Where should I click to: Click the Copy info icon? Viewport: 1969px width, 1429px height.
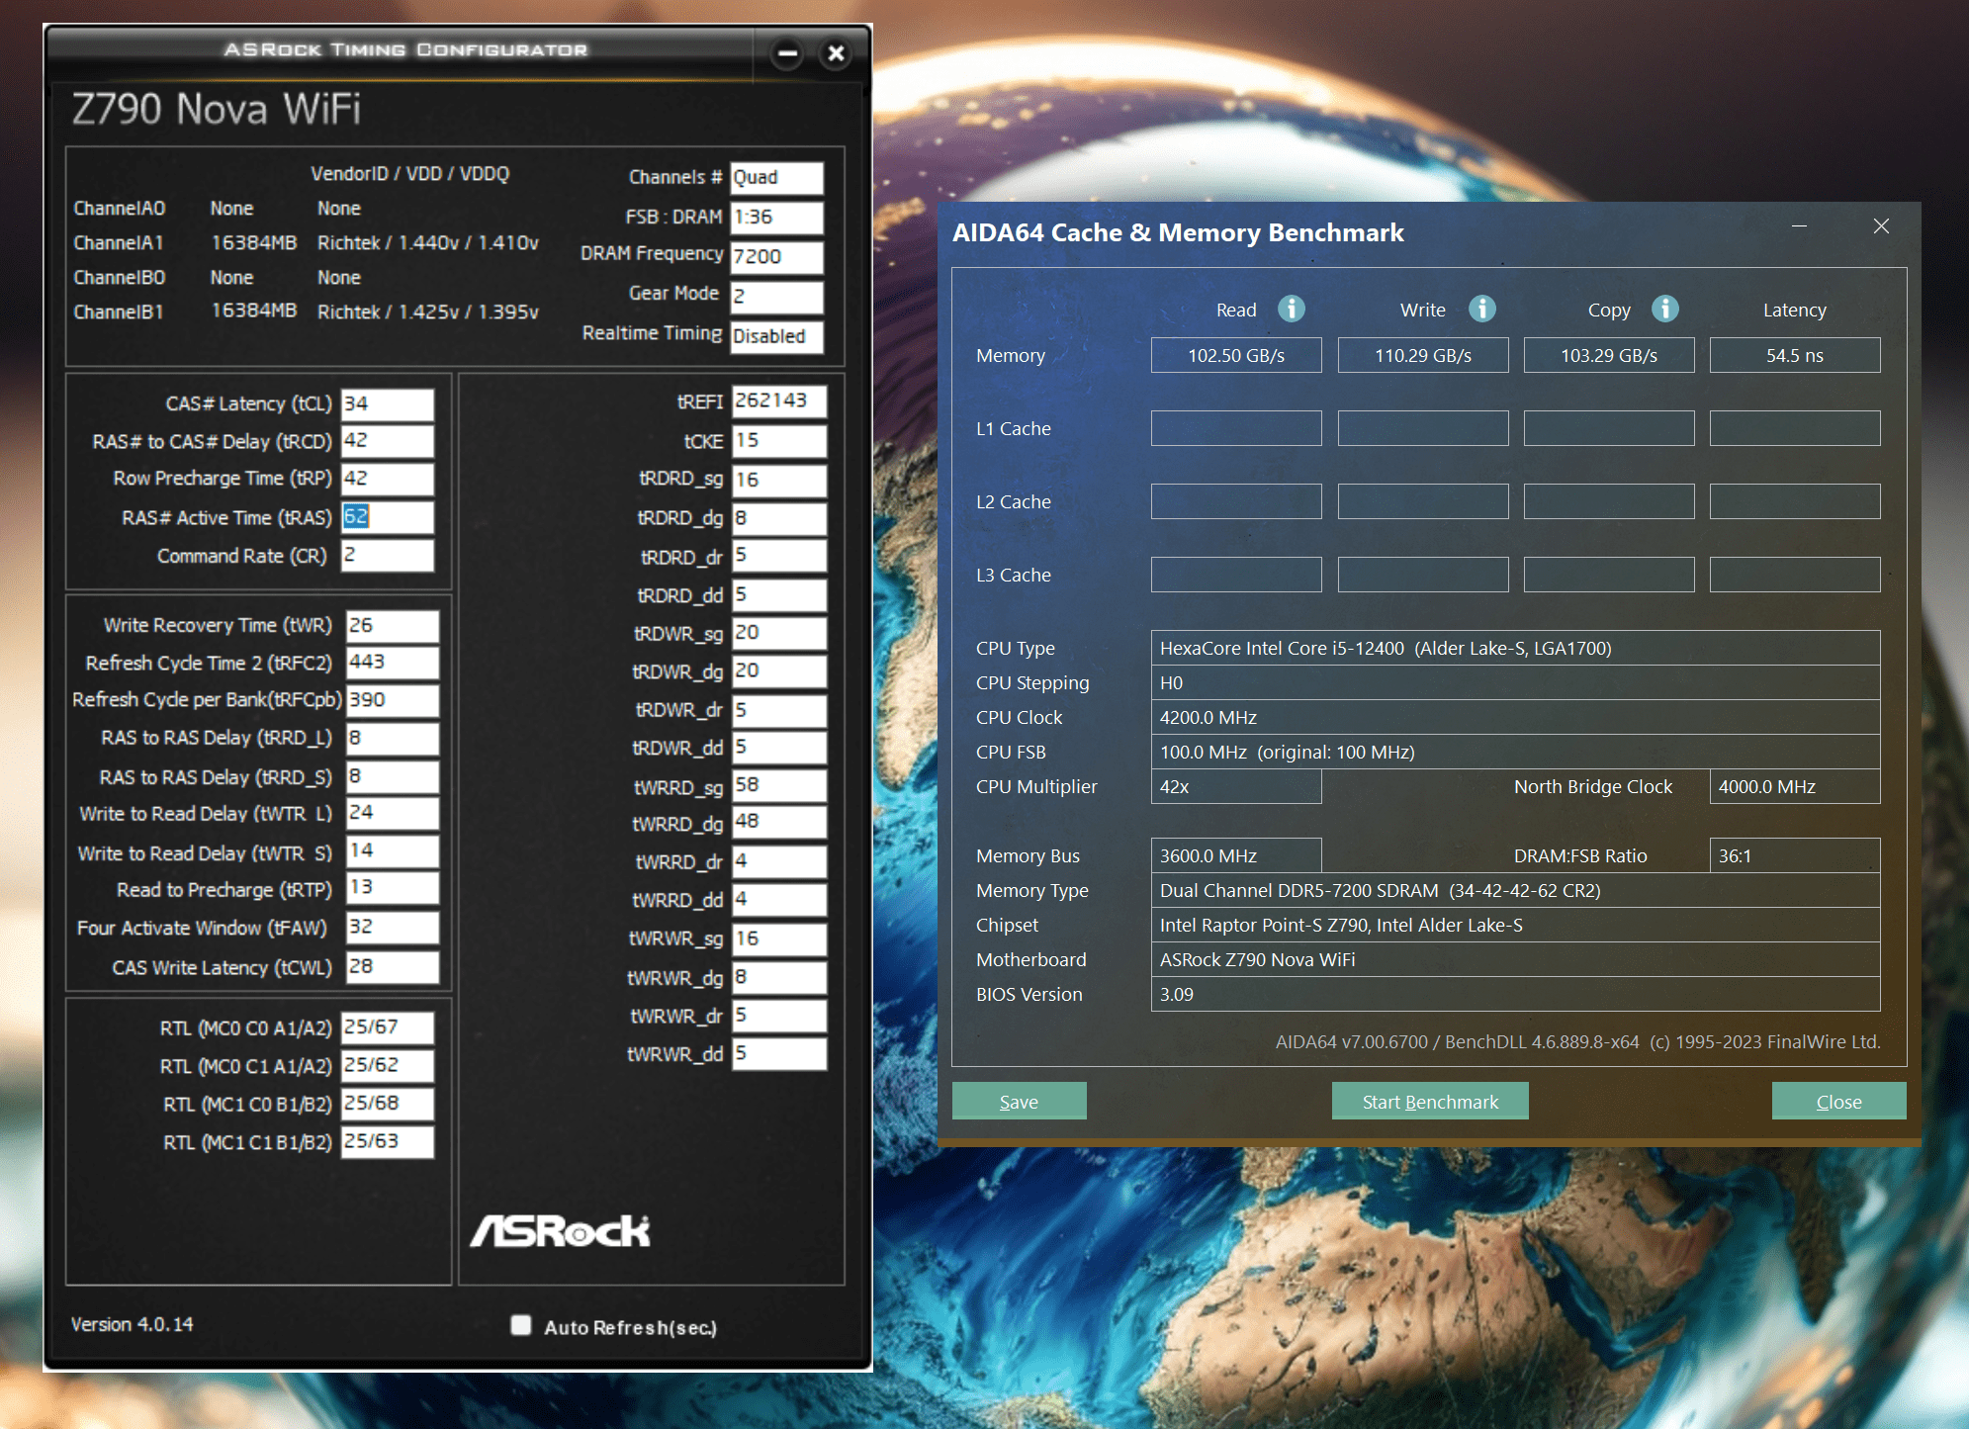click(1665, 310)
